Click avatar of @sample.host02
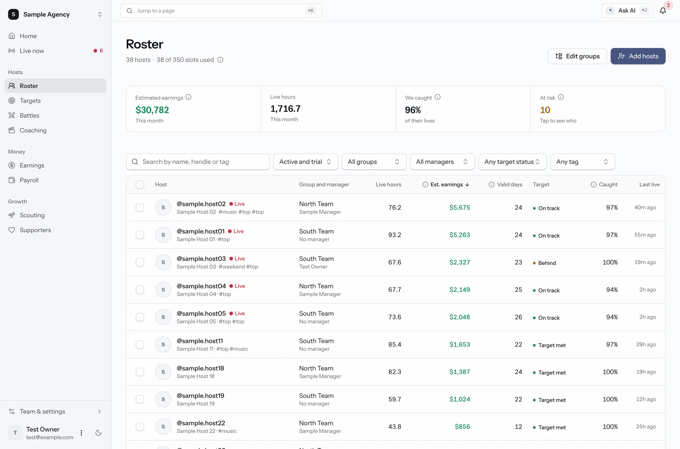Screen dimensions: 680x449 (x=163, y=207)
